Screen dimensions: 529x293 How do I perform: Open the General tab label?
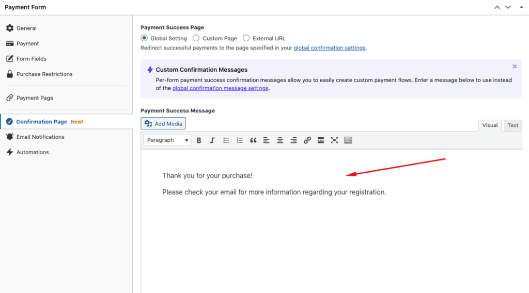26,28
